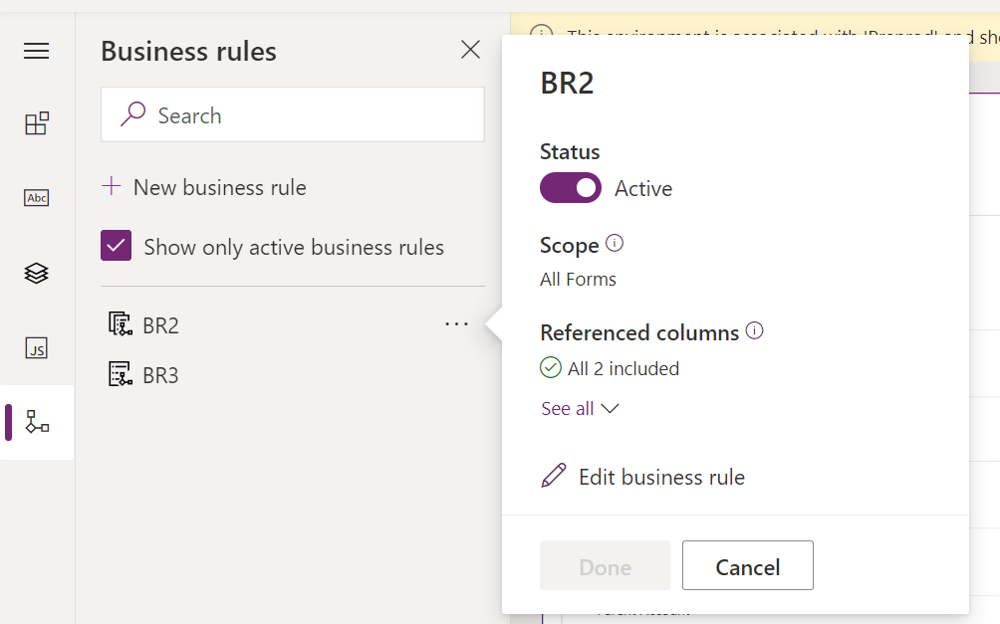Toggle BR2 status to inactive
The width and height of the screenshot is (1000, 624).
click(x=571, y=187)
